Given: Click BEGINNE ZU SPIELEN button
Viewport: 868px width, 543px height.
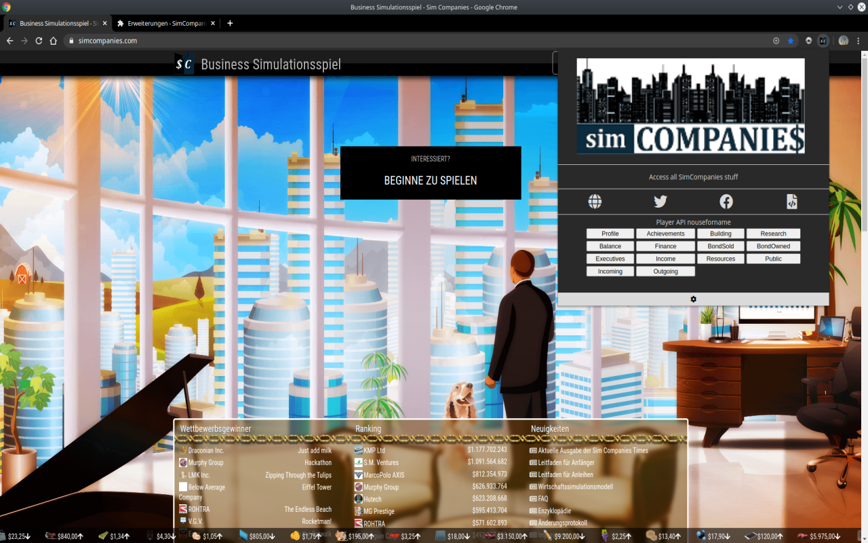Looking at the screenshot, I should [431, 173].
